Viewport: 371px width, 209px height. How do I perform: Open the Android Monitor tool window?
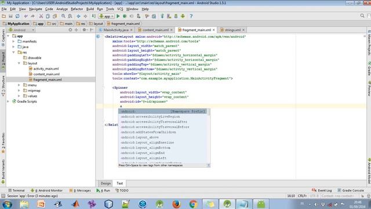(x=46, y=190)
